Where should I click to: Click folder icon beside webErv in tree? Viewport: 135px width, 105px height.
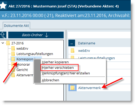(x=13, y=48)
